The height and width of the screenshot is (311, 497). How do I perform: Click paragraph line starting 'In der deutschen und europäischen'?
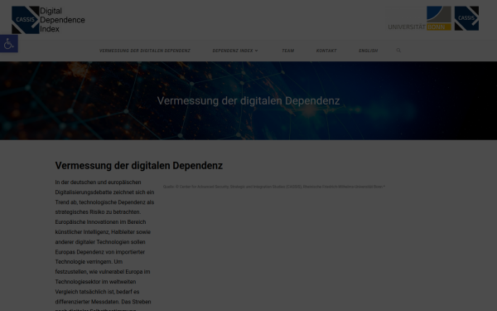point(98,182)
